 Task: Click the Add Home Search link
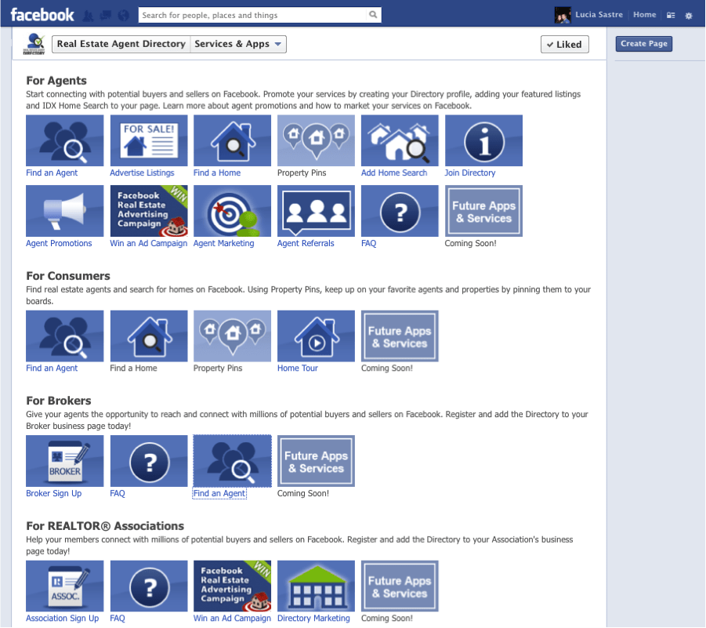click(x=394, y=172)
